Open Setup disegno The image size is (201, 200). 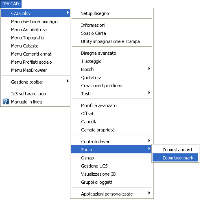[112, 13]
